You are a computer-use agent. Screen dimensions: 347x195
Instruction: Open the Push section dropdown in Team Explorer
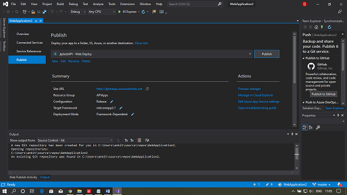point(342,35)
